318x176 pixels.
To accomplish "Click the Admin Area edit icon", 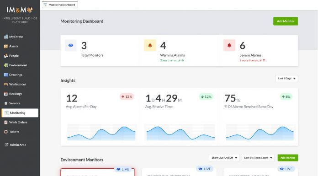I will point(6,145).
